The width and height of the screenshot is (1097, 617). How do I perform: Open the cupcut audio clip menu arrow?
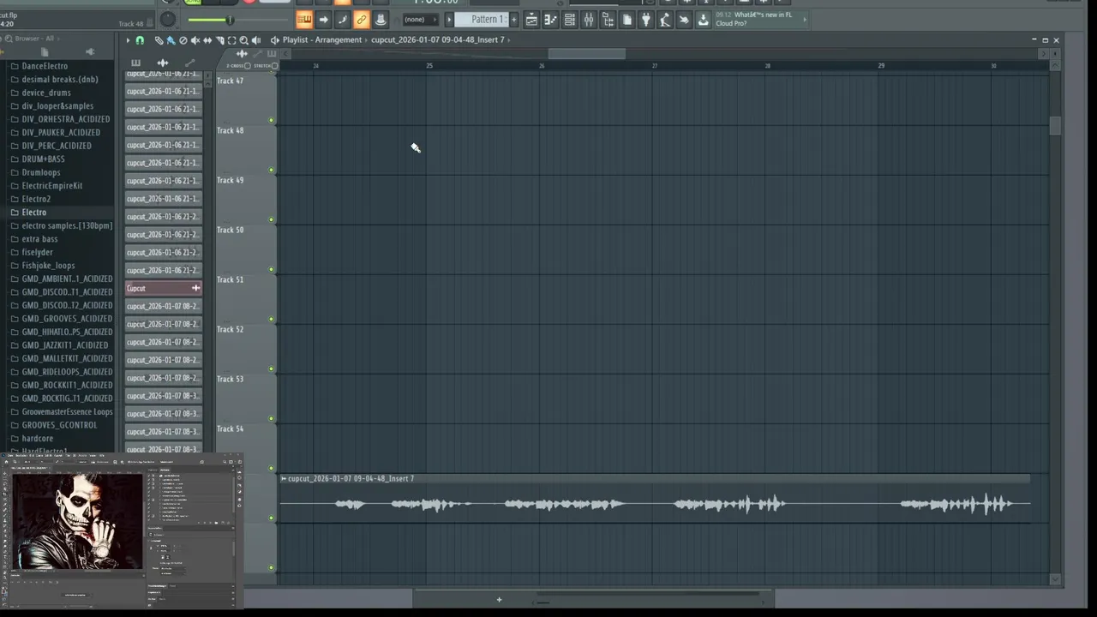pos(284,479)
